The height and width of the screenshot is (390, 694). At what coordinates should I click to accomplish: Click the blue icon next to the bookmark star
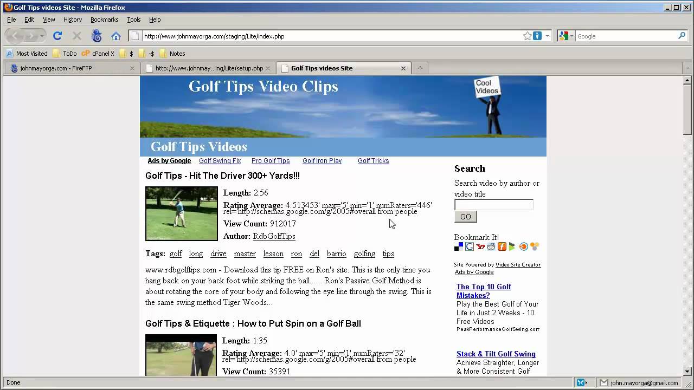click(537, 36)
